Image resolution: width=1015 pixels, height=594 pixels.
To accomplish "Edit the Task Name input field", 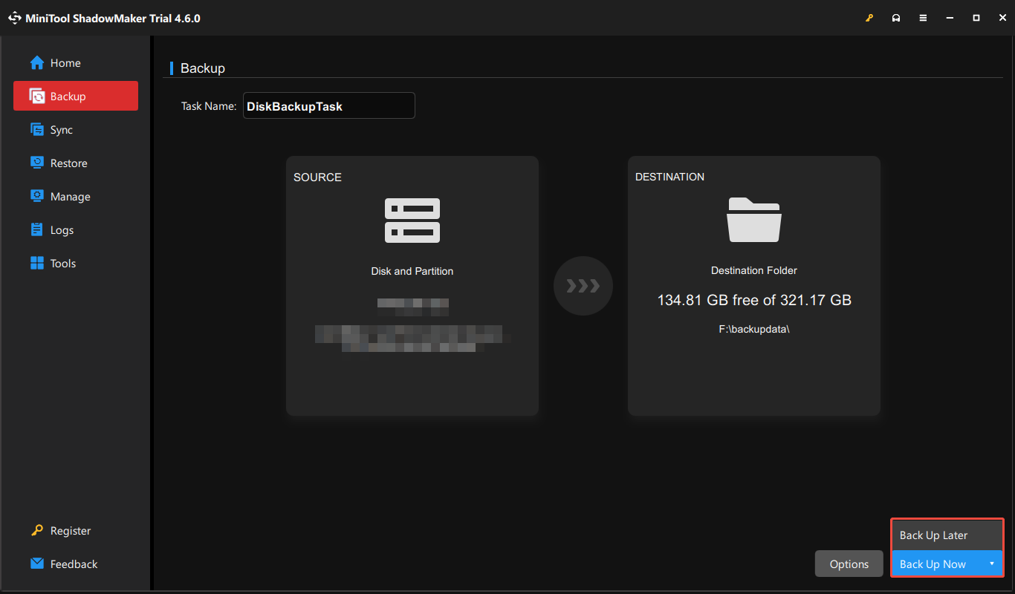I will pos(329,105).
